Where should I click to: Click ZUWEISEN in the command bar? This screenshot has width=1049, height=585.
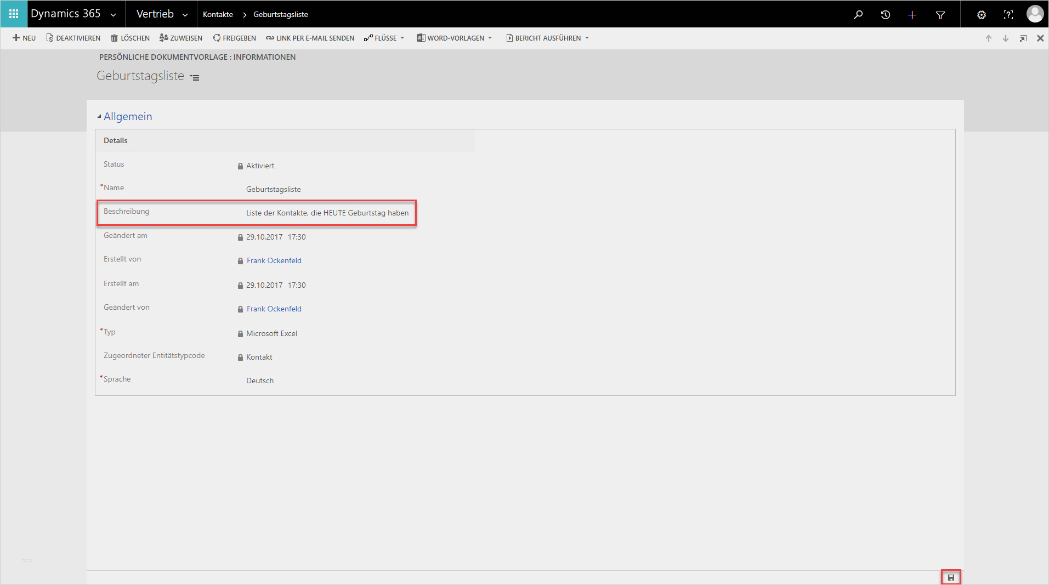[181, 38]
